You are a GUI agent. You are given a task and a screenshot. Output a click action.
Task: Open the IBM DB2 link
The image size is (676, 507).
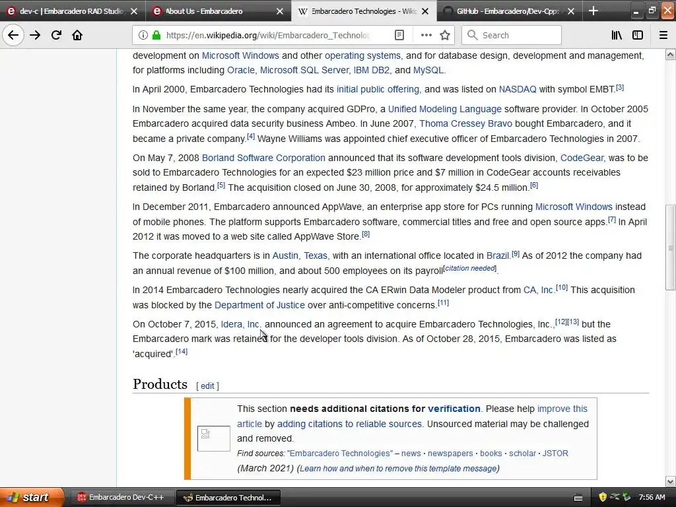coord(371,70)
